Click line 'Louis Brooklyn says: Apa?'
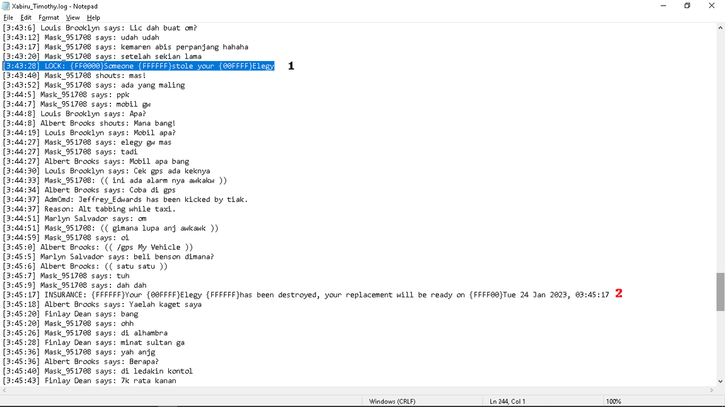Viewport: 725px width, 407px height. tap(74, 114)
